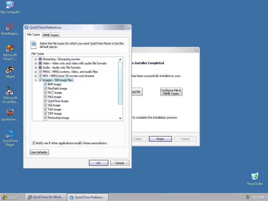Click the QuickTime document icon beside the description
This screenshot has width=268, height=201.
coord(33,45)
